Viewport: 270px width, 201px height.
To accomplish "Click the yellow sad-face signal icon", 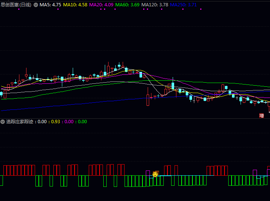I will click(x=155, y=174).
